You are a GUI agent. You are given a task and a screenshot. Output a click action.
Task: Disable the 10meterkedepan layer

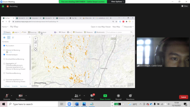pos(4,55)
